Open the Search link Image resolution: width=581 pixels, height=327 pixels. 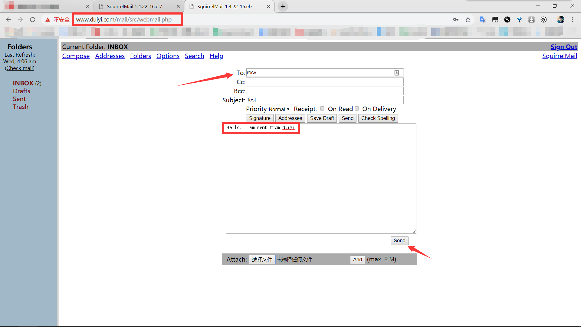[x=195, y=56]
